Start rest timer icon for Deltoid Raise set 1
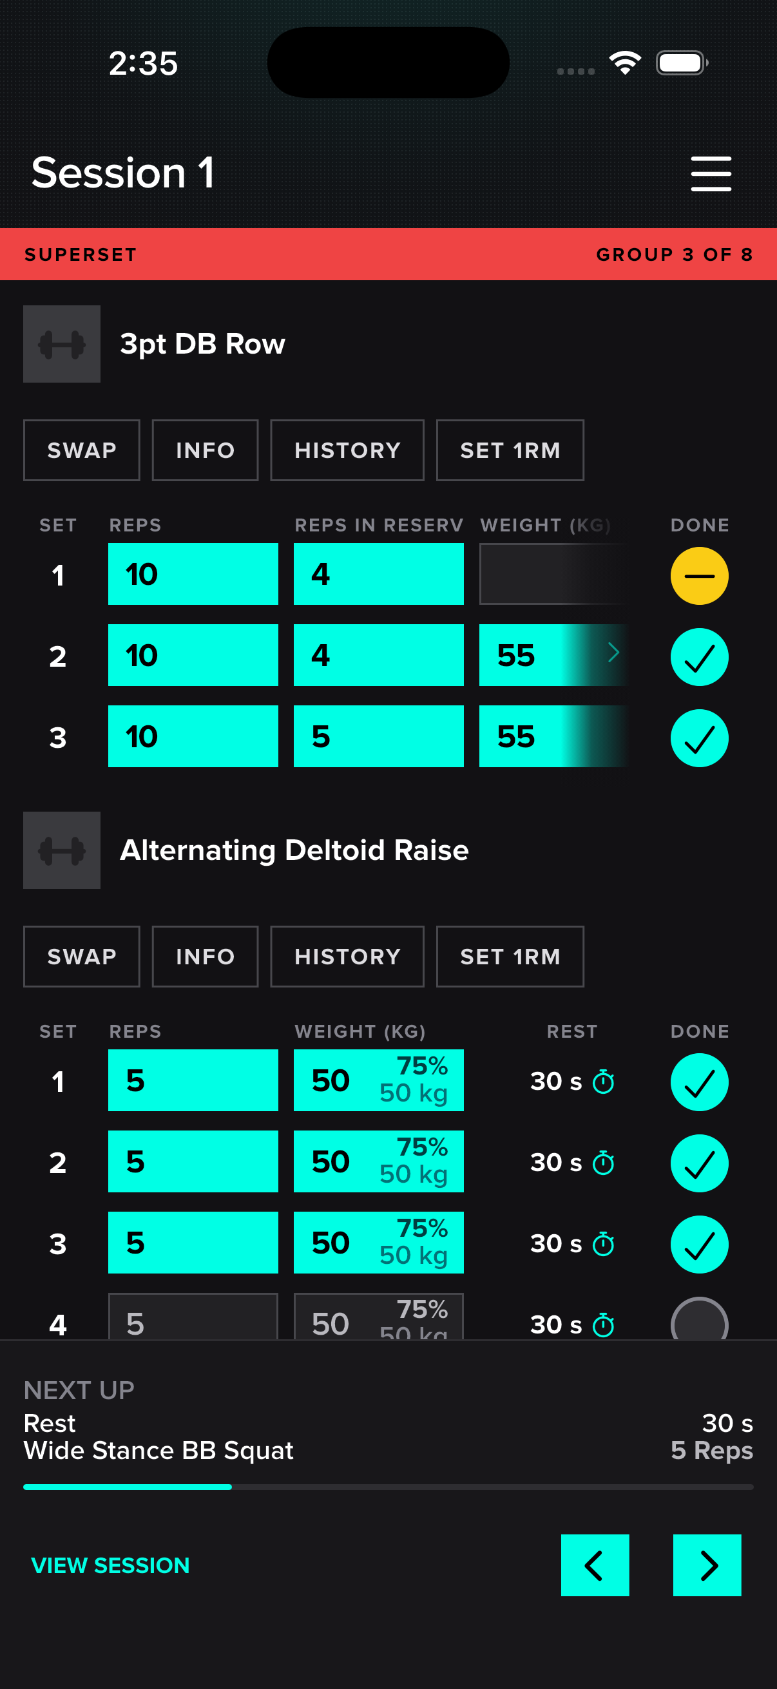This screenshot has height=1689, width=777. [x=603, y=1081]
